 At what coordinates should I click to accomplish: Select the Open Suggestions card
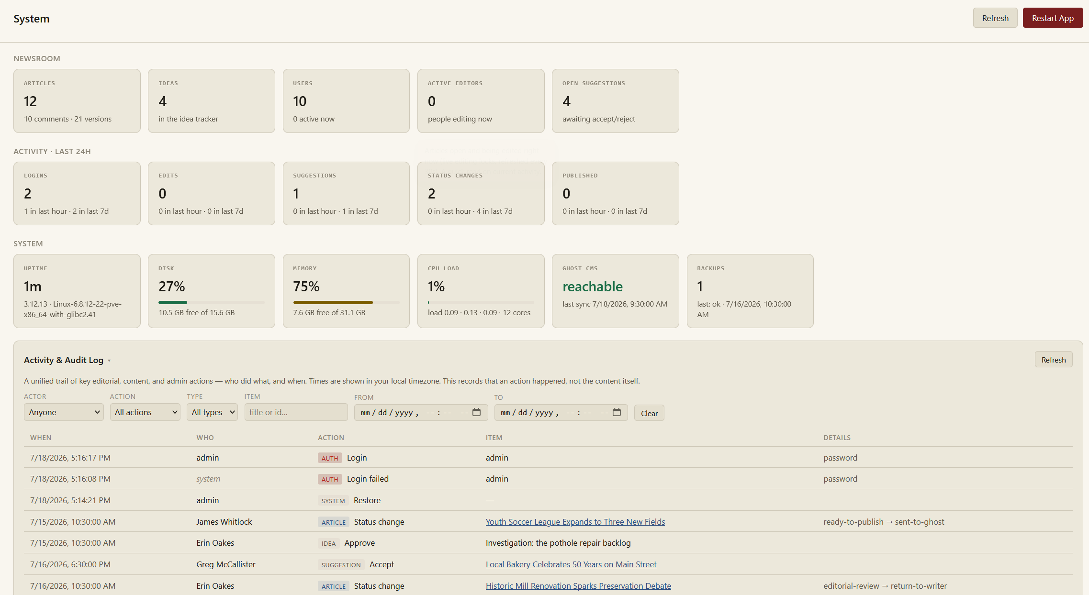[615, 101]
